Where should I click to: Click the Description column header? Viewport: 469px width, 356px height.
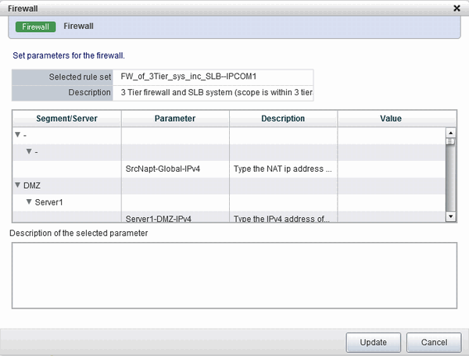click(283, 119)
